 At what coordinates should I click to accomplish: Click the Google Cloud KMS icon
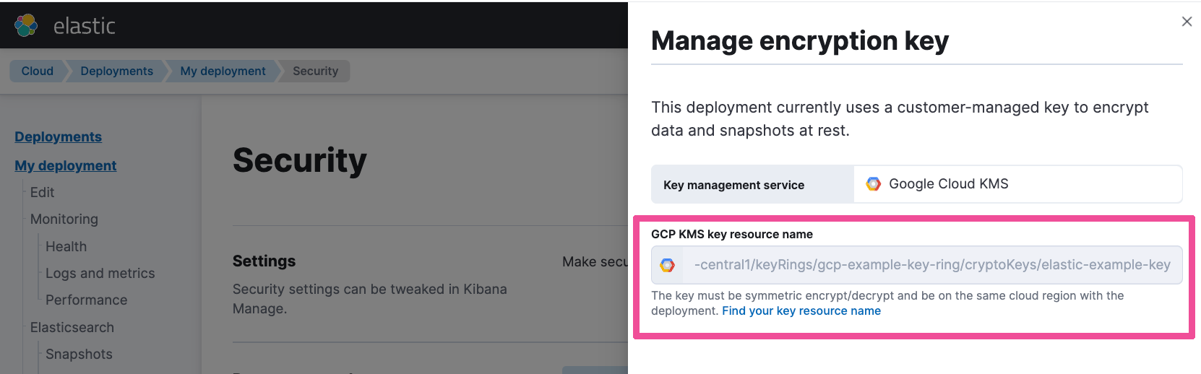coord(874,184)
